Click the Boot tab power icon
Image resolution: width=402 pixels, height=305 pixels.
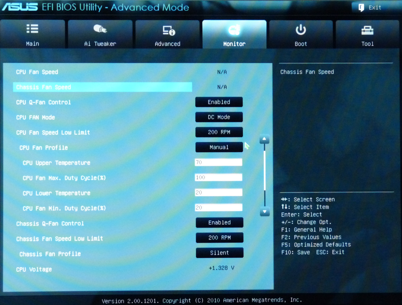coord(300,30)
